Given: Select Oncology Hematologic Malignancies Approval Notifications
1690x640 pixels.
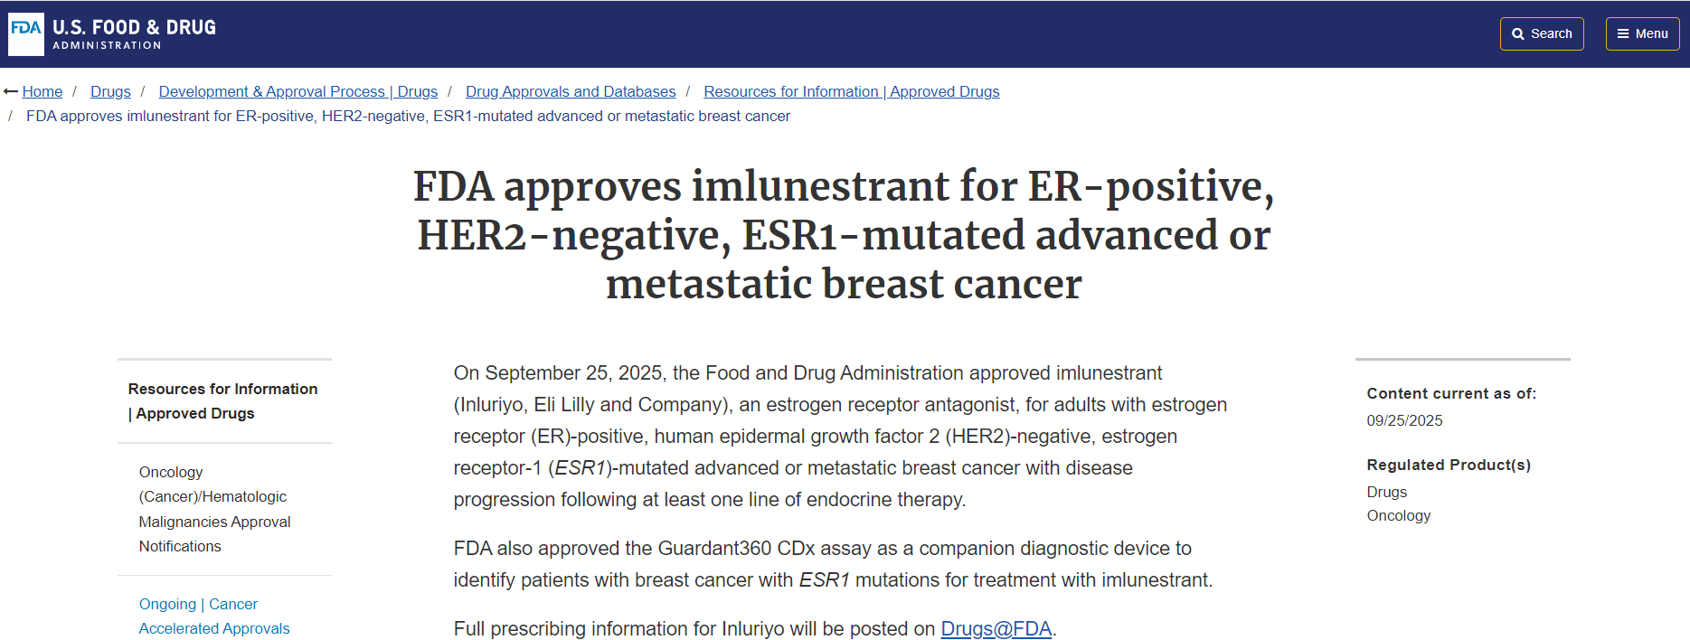Looking at the screenshot, I should point(214,509).
